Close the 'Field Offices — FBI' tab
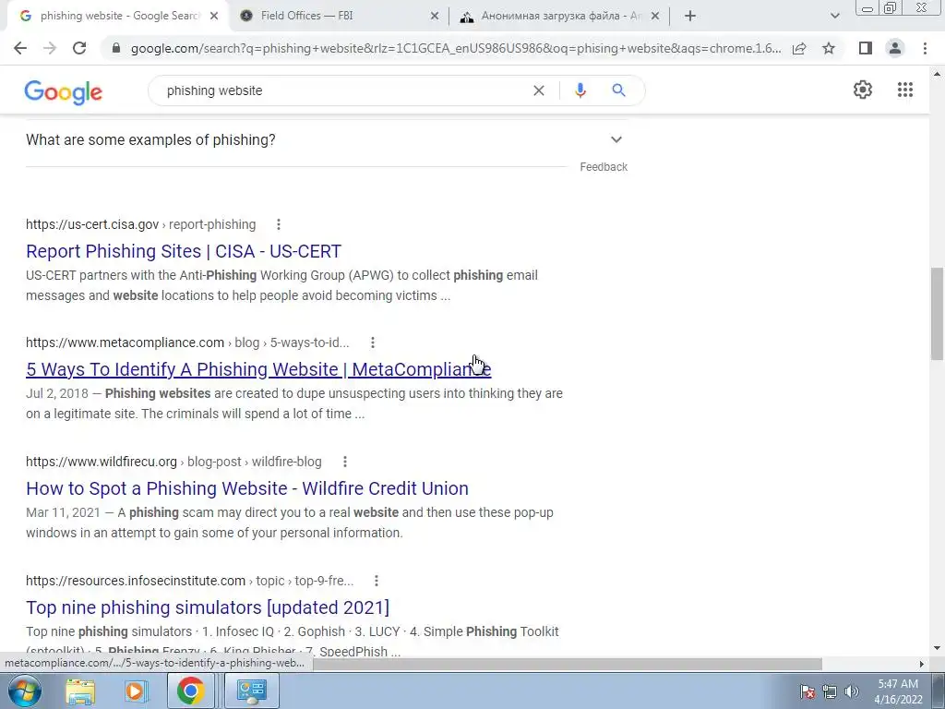Image resolution: width=945 pixels, height=709 pixels. 434,17
